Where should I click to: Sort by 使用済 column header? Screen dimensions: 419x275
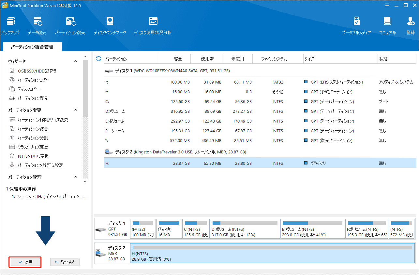(206, 59)
